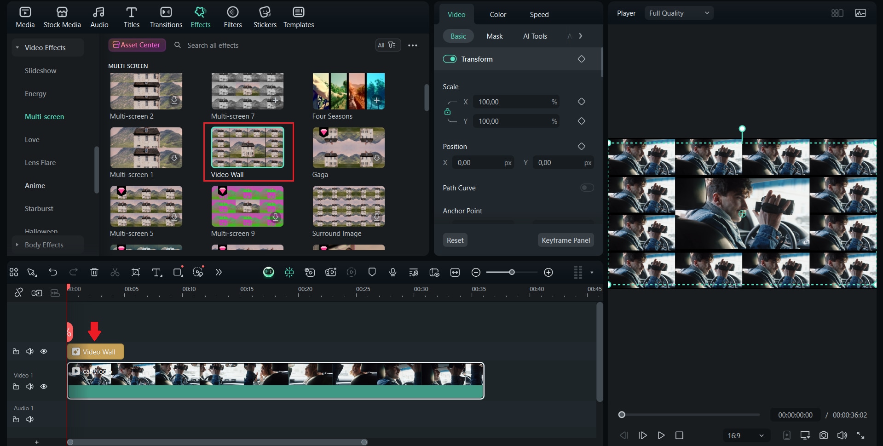Open the Media tab
This screenshot has width=883, height=446.
[25, 17]
